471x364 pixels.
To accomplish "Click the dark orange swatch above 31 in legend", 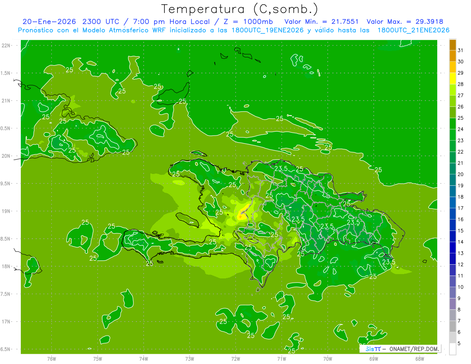I will tap(453, 44).
